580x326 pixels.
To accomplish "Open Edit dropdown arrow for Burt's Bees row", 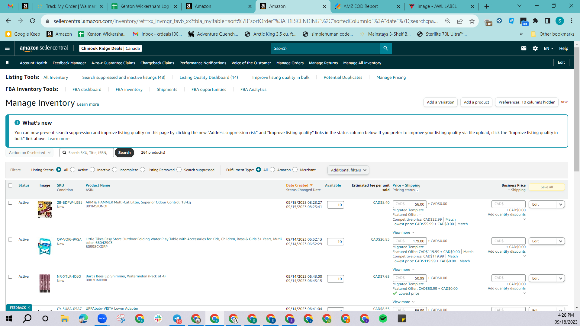I will coord(561,278).
